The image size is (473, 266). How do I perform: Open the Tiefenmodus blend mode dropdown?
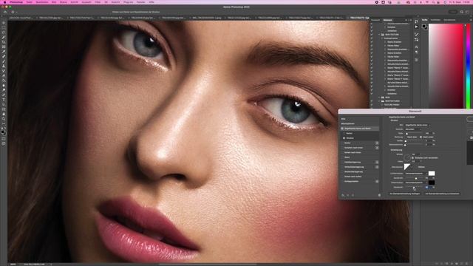click(x=416, y=183)
